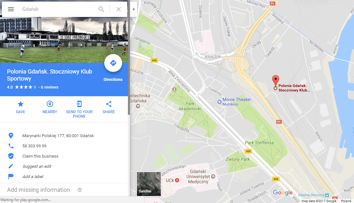Open the stadium photo header image
The height and width of the screenshot is (203, 354).
point(64,40)
